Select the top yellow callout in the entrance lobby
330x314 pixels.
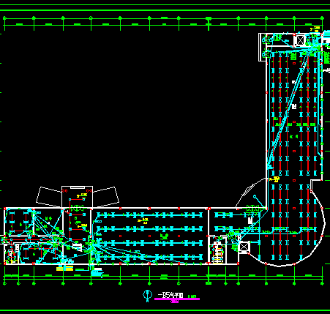click(x=82, y=195)
